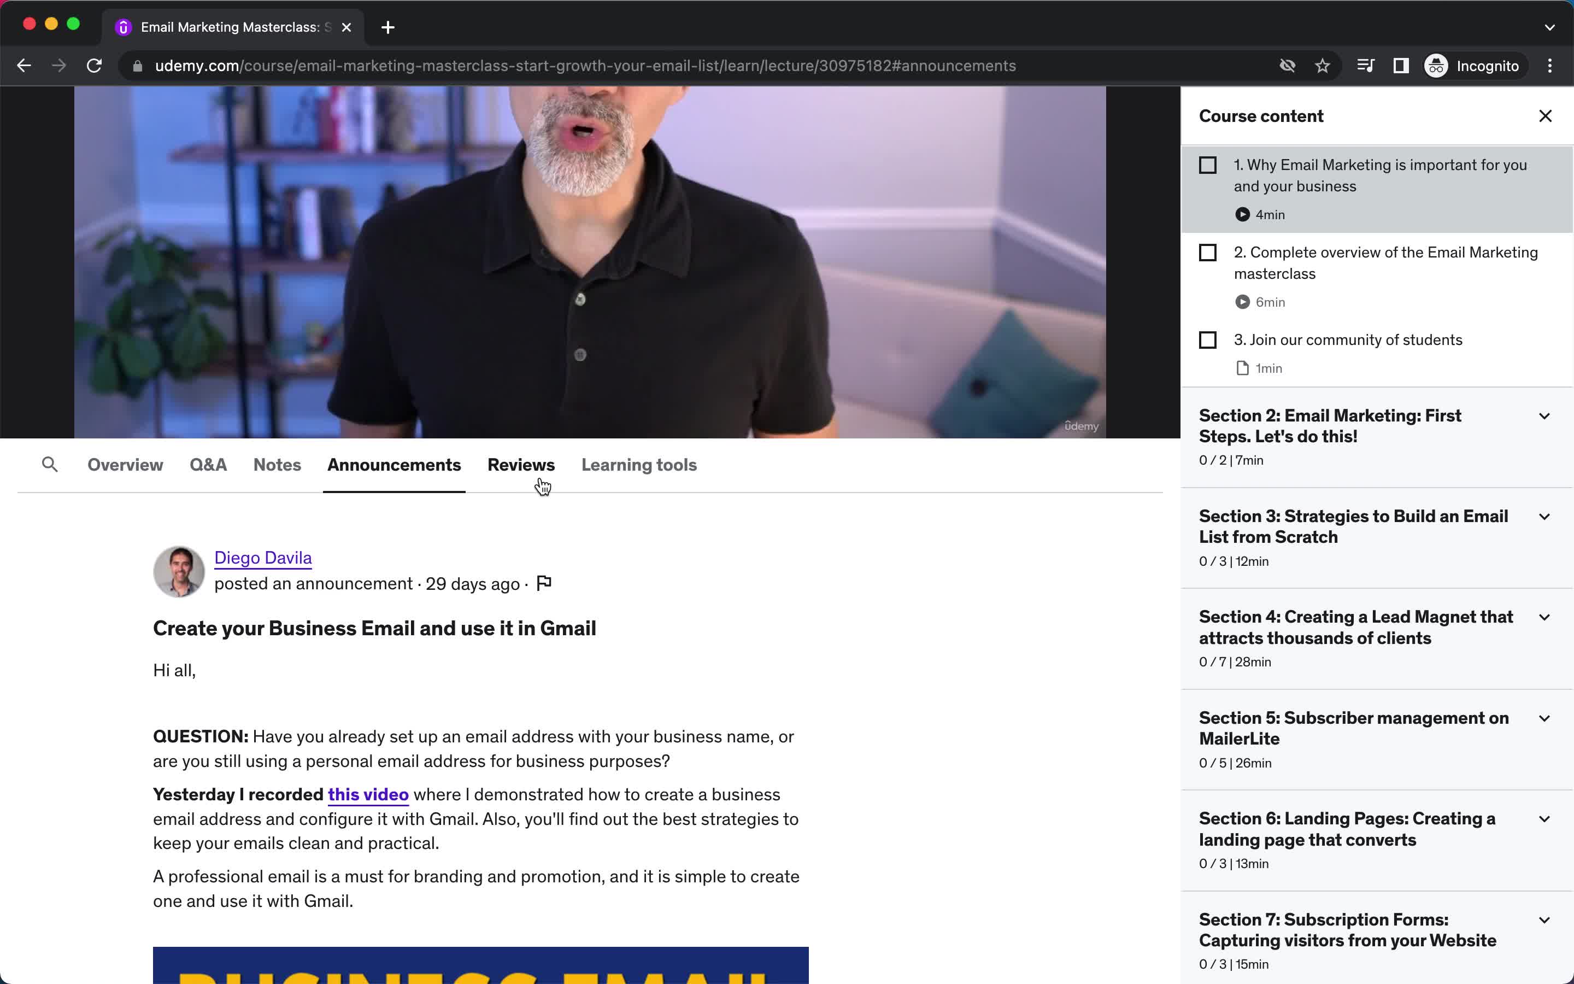Click the refresh page icon
The height and width of the screenshot is (984, 1574).
pos(96,66)
